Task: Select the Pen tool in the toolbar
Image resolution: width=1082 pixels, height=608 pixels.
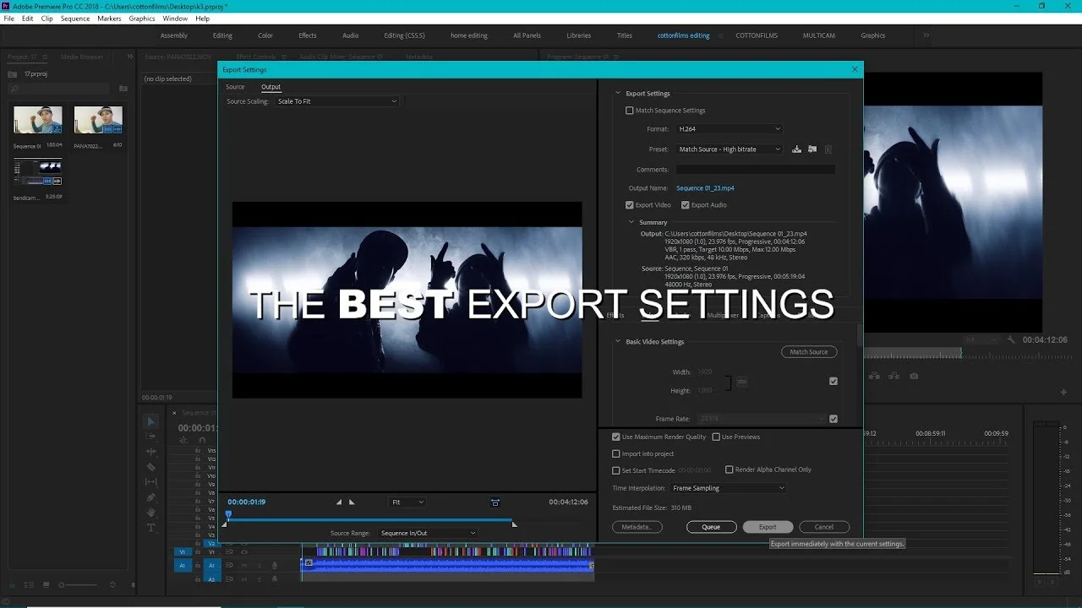Action: [x=151, y=497]
